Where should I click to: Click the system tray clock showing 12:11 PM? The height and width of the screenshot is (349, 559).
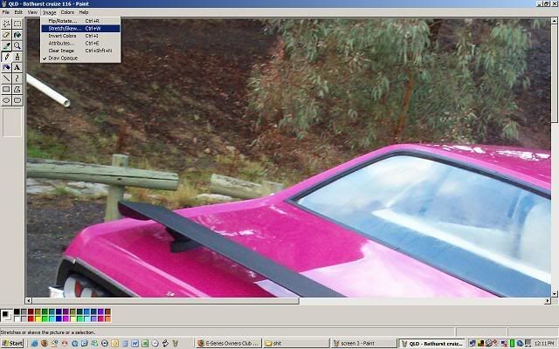coord(544,344)
